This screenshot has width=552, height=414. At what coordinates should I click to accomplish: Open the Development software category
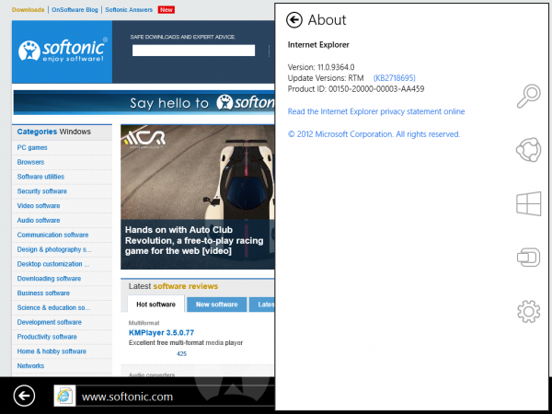coord(50,322)
